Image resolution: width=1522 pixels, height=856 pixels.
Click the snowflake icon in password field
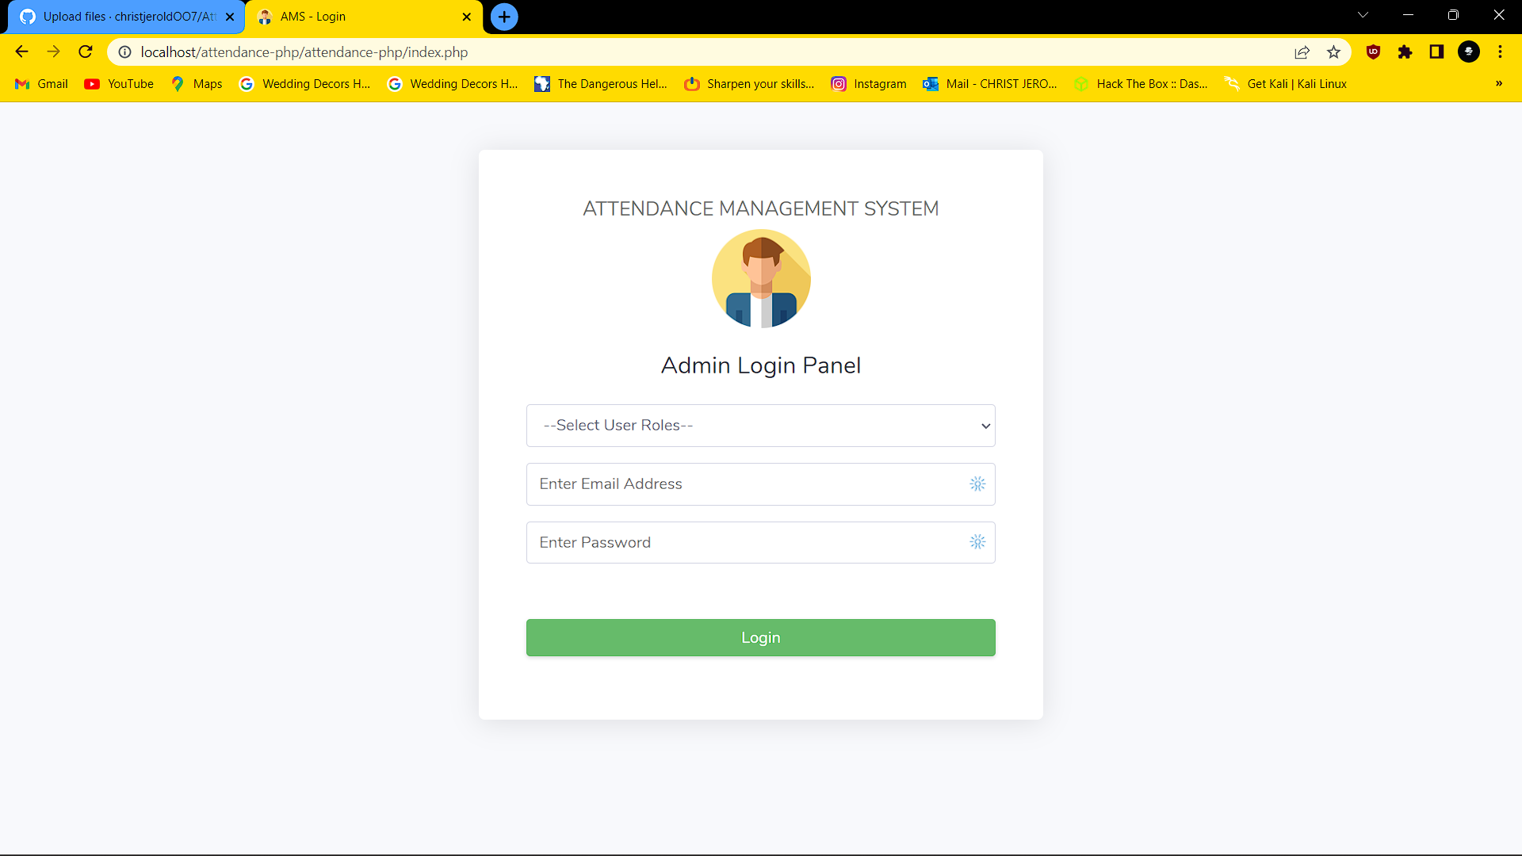click(x=977, y=542)
